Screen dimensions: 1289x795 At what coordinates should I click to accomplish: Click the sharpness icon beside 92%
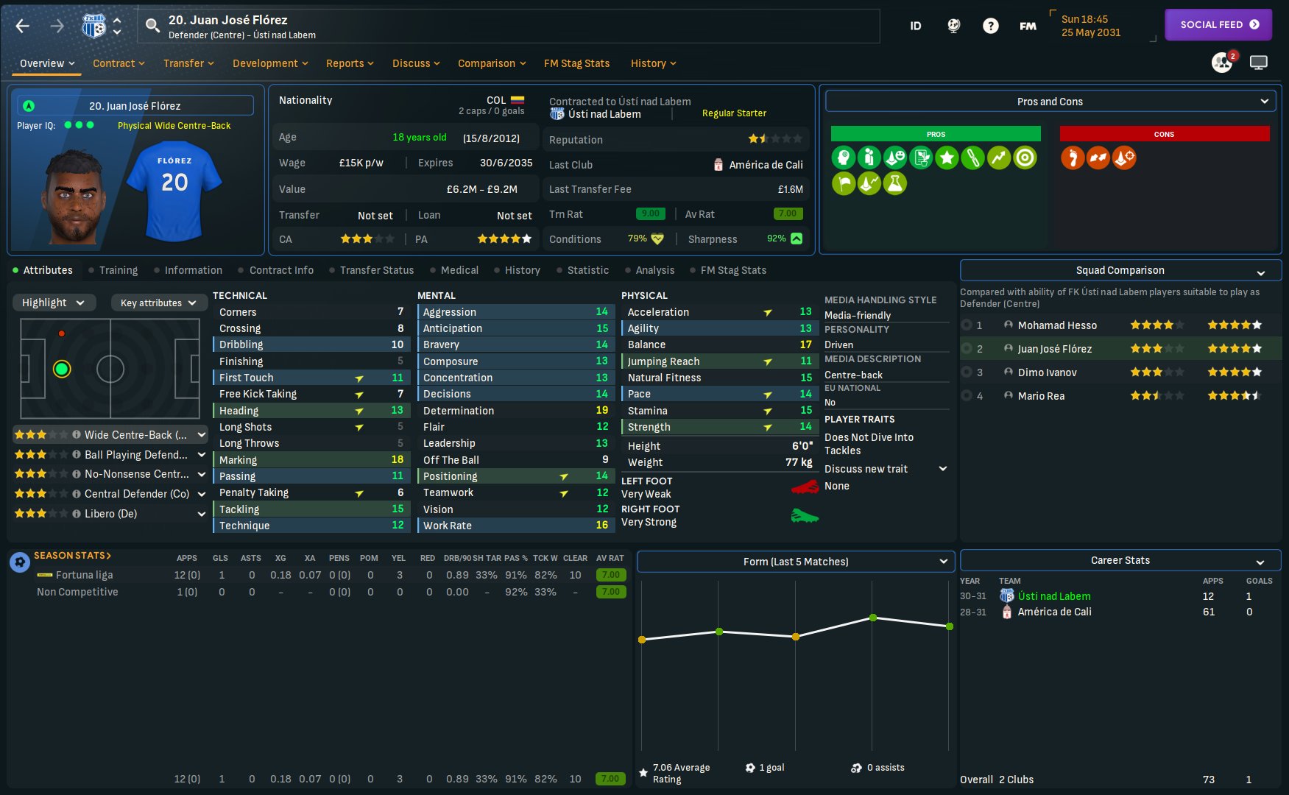pyautogui.click(x=797, y=239)
